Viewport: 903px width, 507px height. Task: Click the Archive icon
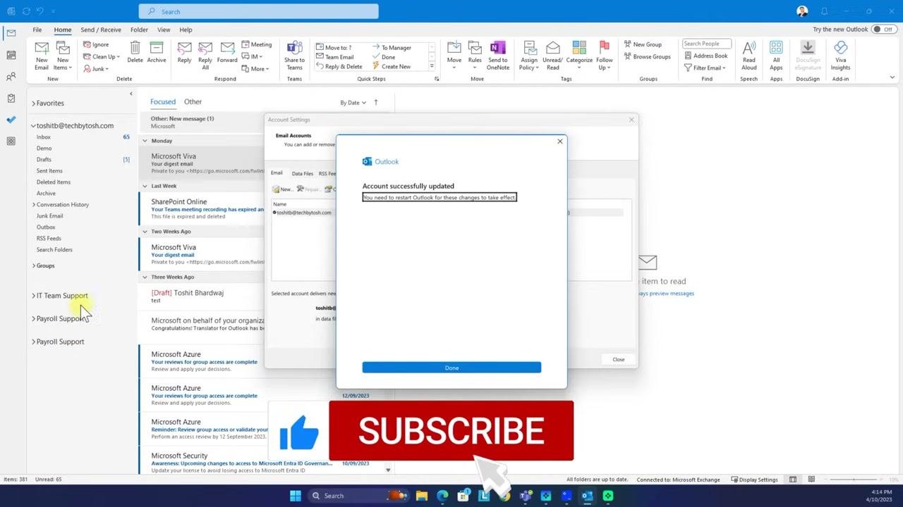click(x=157, y=52)
